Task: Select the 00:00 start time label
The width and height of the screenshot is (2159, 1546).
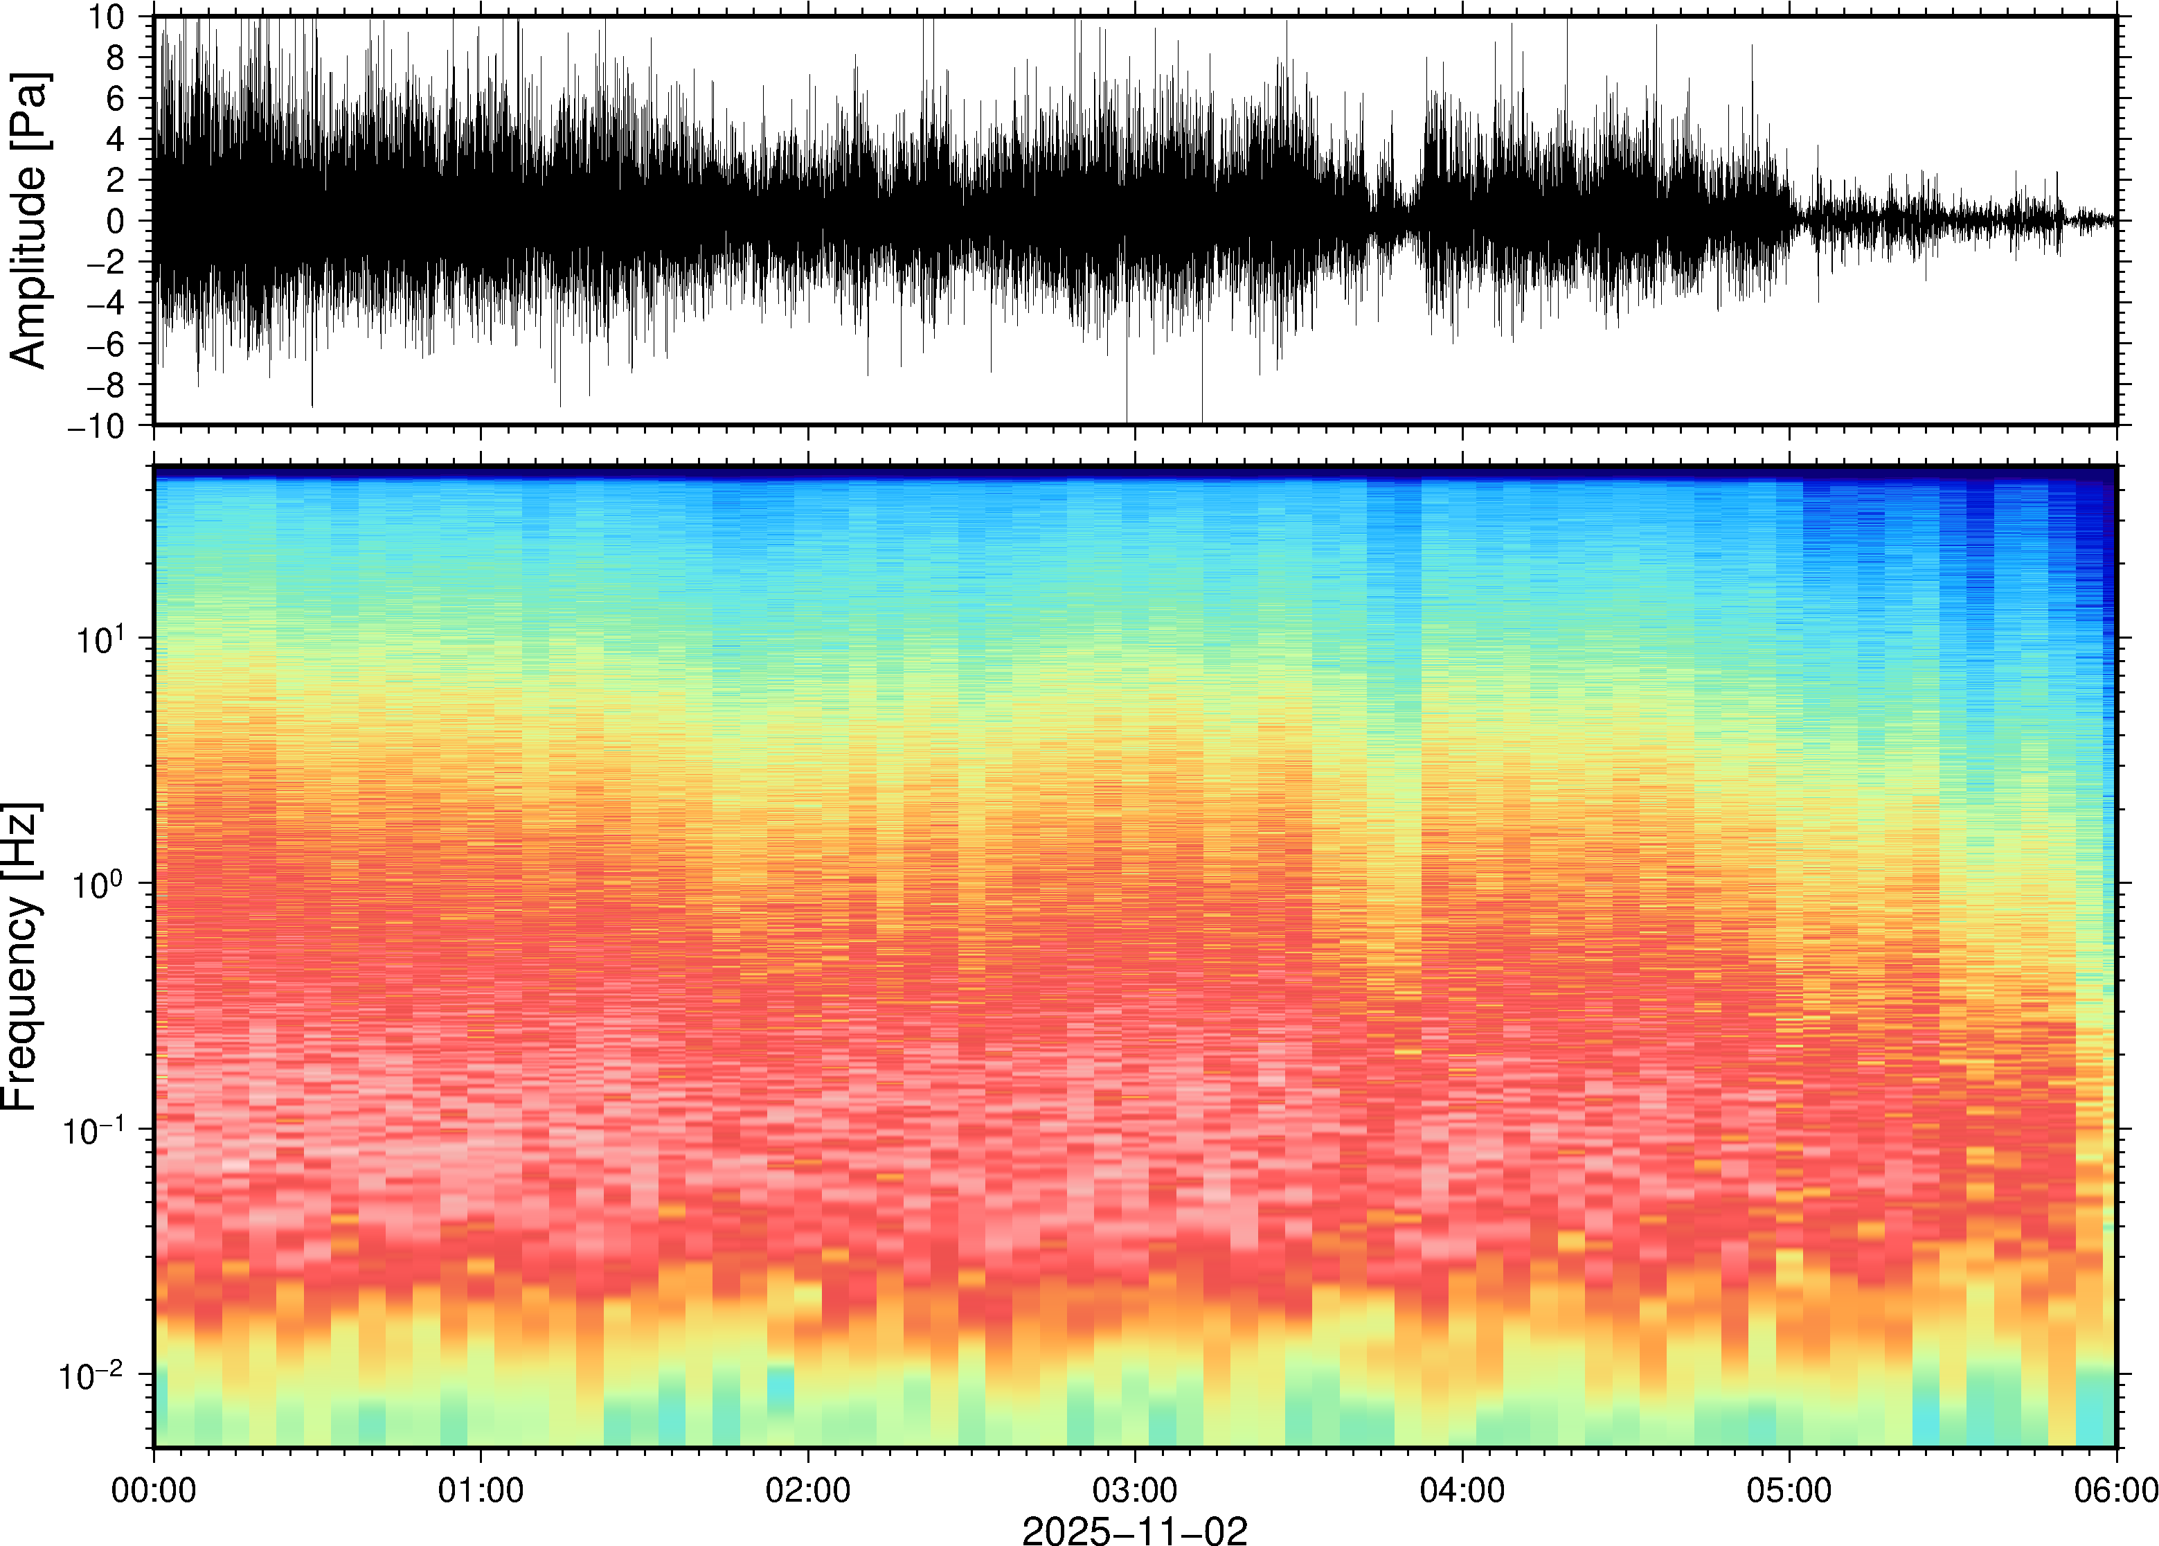Action: 154,1489
